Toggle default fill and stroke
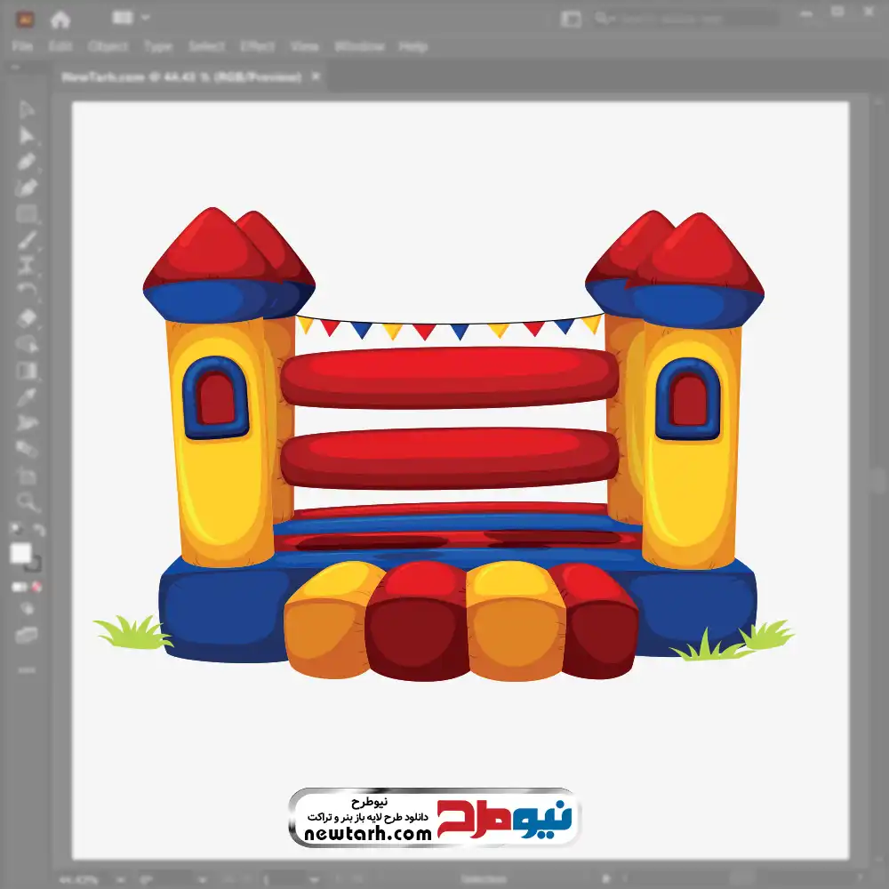This screenshot has height=889, width=889. click(15, 530)
